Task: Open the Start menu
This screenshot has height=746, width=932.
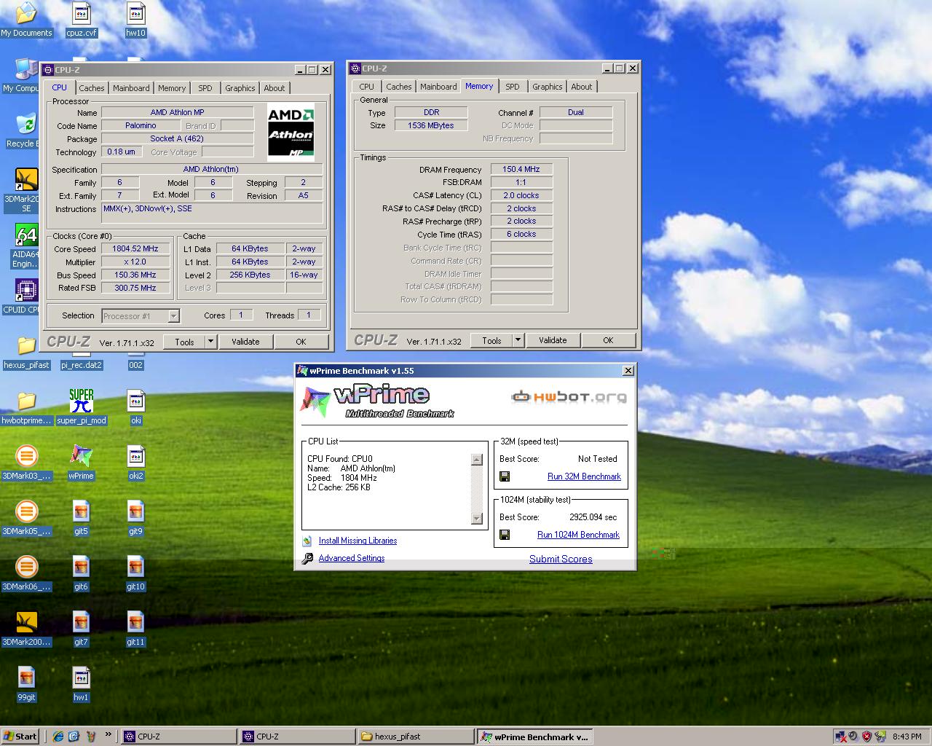Action: click(x=20, y=737)
